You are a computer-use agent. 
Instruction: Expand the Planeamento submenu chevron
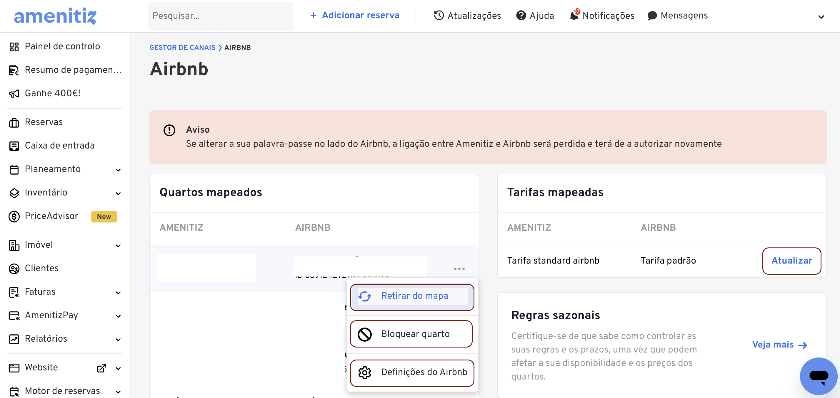(118, 170)
